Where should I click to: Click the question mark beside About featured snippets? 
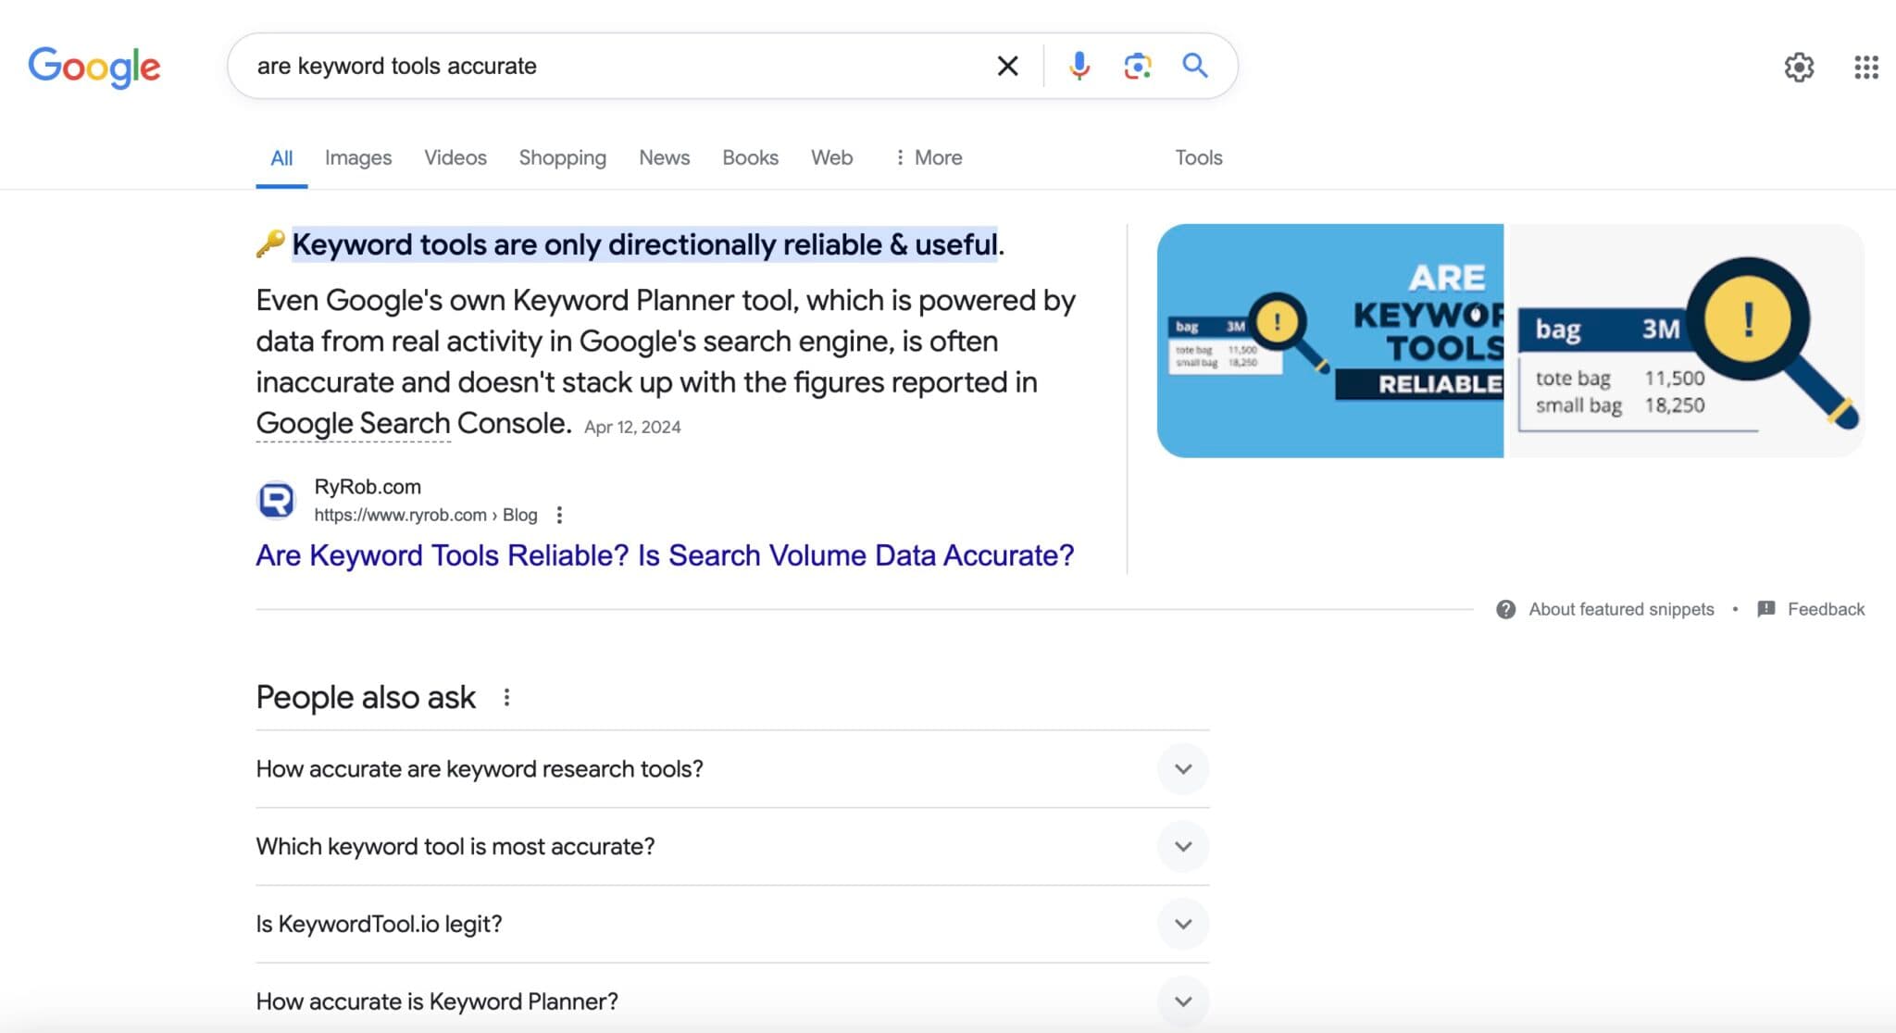(1506, 609)
